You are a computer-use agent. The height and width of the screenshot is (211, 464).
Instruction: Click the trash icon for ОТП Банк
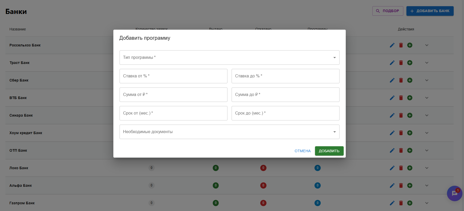(x=401, y=150)
